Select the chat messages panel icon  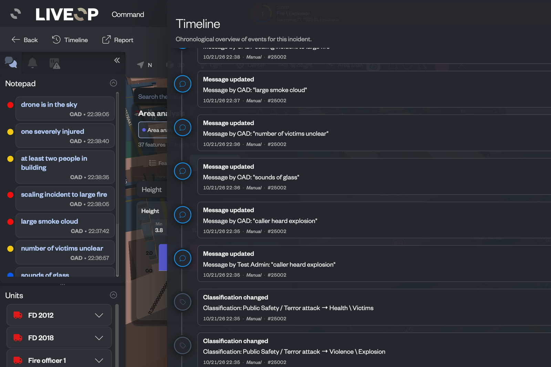point(11,63)
